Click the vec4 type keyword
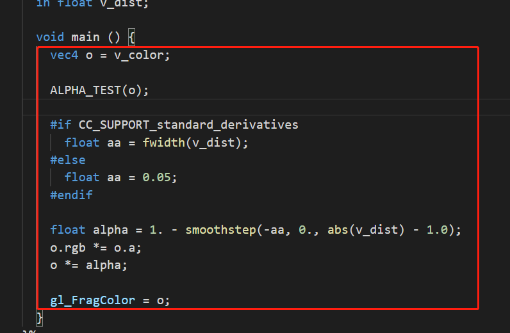Viewport: 510px width, 333px height. click(64, 55)
